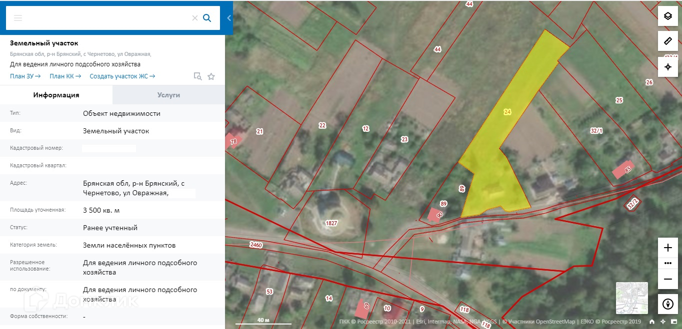Click the rectangle icon in the bottom-right corner

673,322
